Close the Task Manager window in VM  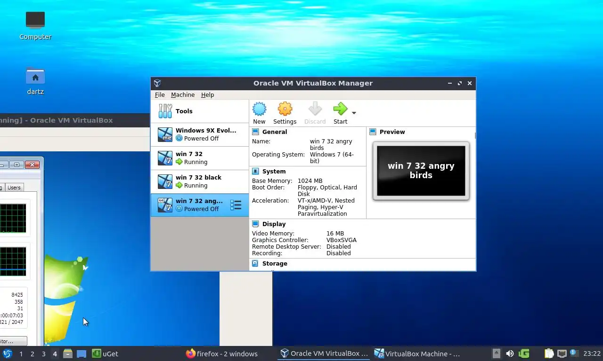coord(32,165)
